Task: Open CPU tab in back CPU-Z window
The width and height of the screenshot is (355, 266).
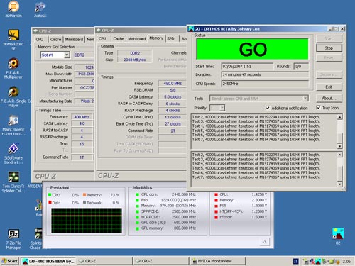Action: [40, 39]
